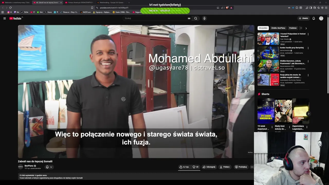Click the 'Utwórz' create button
This screenshot has width=329, height=185.
click(304, 18)
